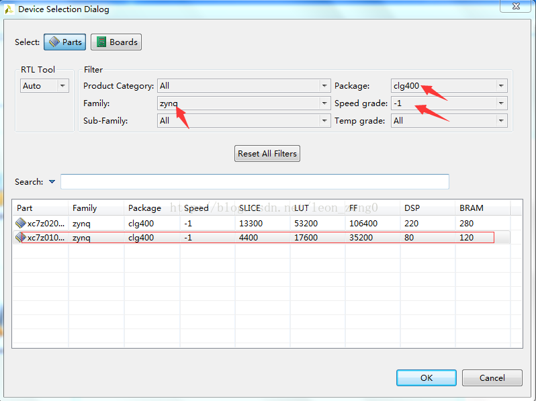Click the dialog title bar app icon
Viewport: 536px width, 401px height.
9,9
